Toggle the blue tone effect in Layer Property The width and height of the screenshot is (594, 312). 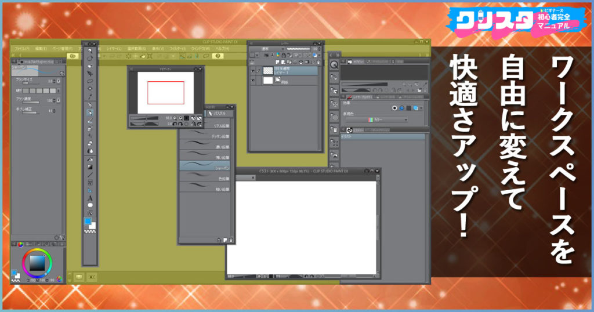coord(401,108)
